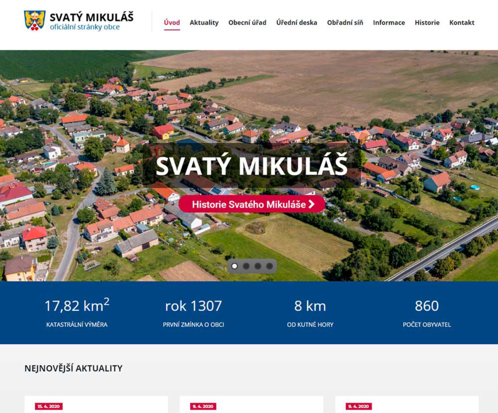Open the Kontakt page
This screenshot has height=413, width=498.
(462, 23)
